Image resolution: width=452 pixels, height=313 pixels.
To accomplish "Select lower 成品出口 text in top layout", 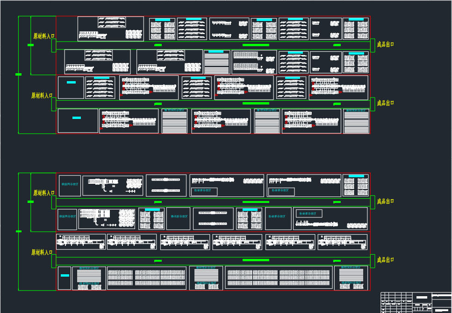I will coord(386,103).
